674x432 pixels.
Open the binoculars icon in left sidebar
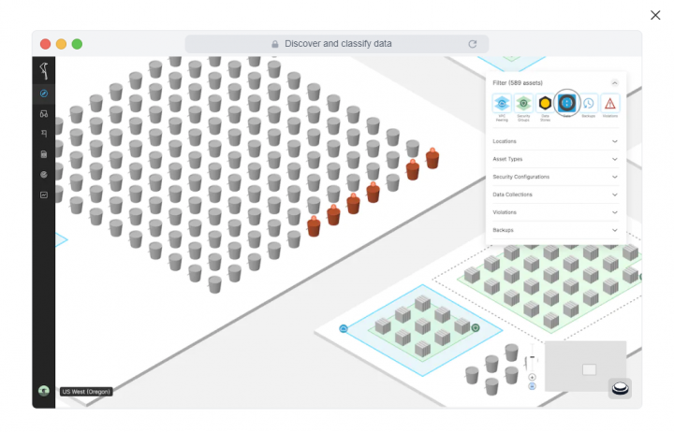click(43, 113)
